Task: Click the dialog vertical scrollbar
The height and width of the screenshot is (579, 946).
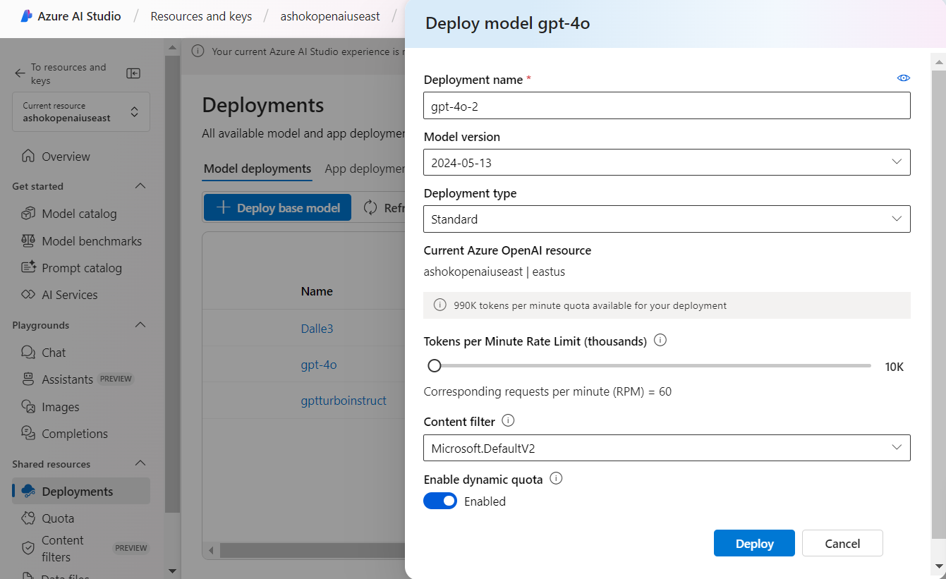Action: pos(938,303)
